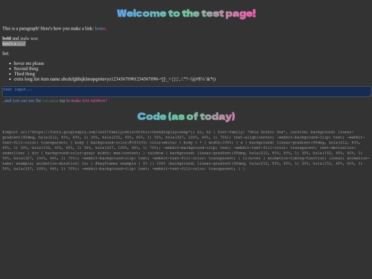Click "This is a paragraph!" text
Screen dimensions: 372x279
pos(21,28)
